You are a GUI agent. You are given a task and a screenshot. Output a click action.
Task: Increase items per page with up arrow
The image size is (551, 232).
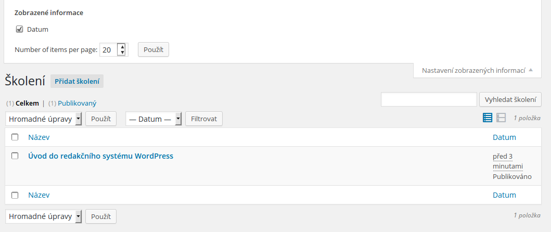[122, 47]
